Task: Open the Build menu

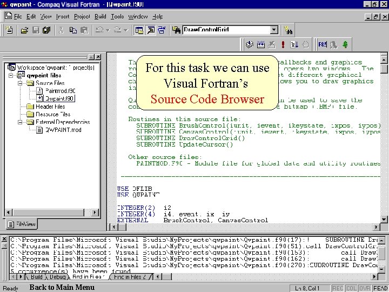Action: (x=100, y=17)
